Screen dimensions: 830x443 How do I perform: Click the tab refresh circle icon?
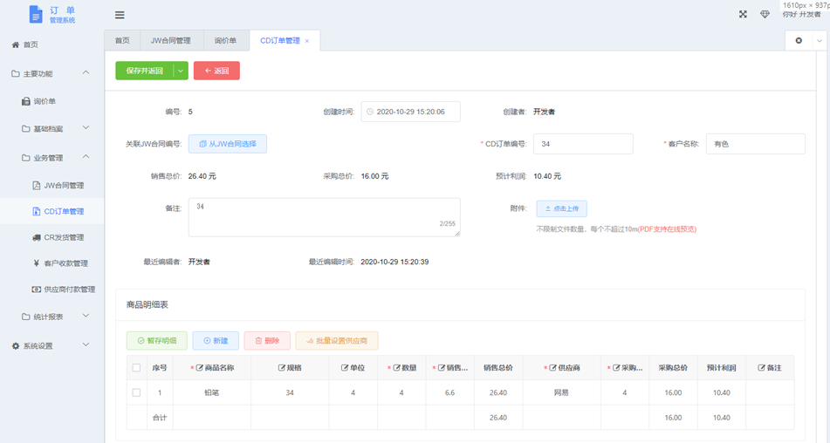pyautogui.click(x=799, y=41)
